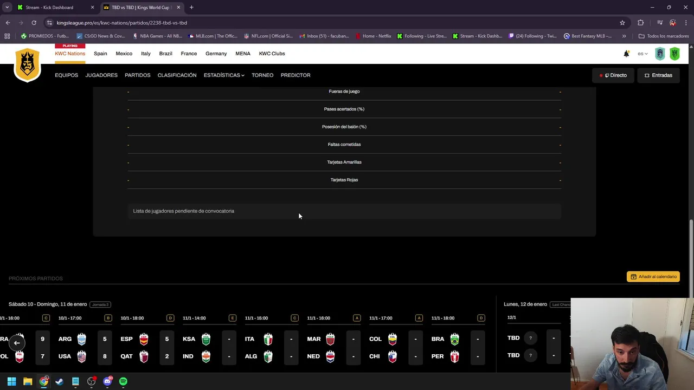Click the Tarjetas Amarillas stat row
This screenshot has height=390, width=694.
344,162
